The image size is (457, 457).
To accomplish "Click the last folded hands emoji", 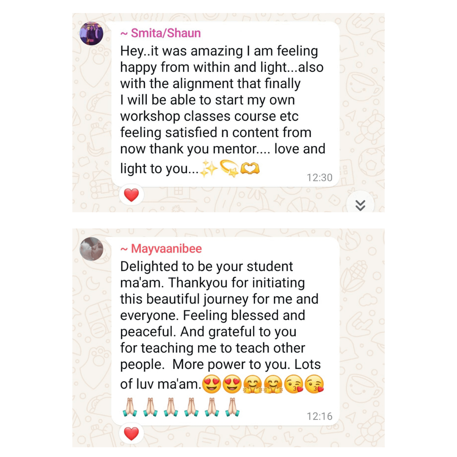I will [x=232, y=407].
